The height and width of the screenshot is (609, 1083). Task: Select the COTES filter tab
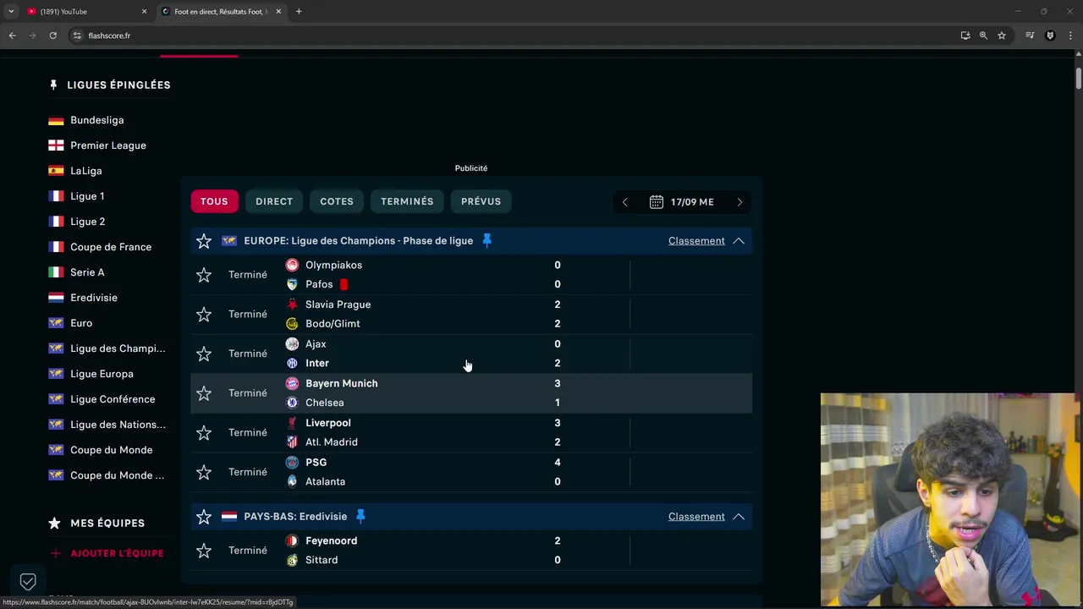click(x=337, y=201)
